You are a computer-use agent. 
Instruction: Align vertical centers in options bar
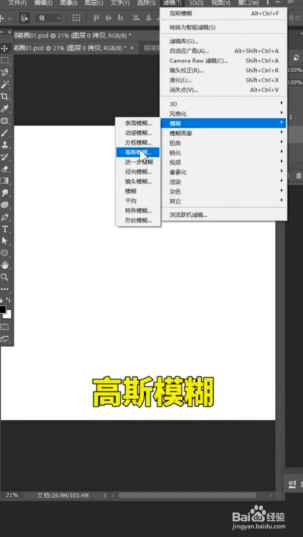tap(108, 18)
